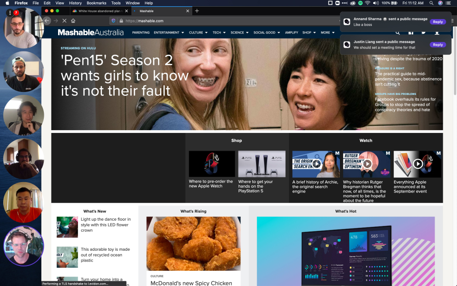457x286 pixels.
Task: Click the Wi-Fi status icon
Action: [x=368, y=3]
